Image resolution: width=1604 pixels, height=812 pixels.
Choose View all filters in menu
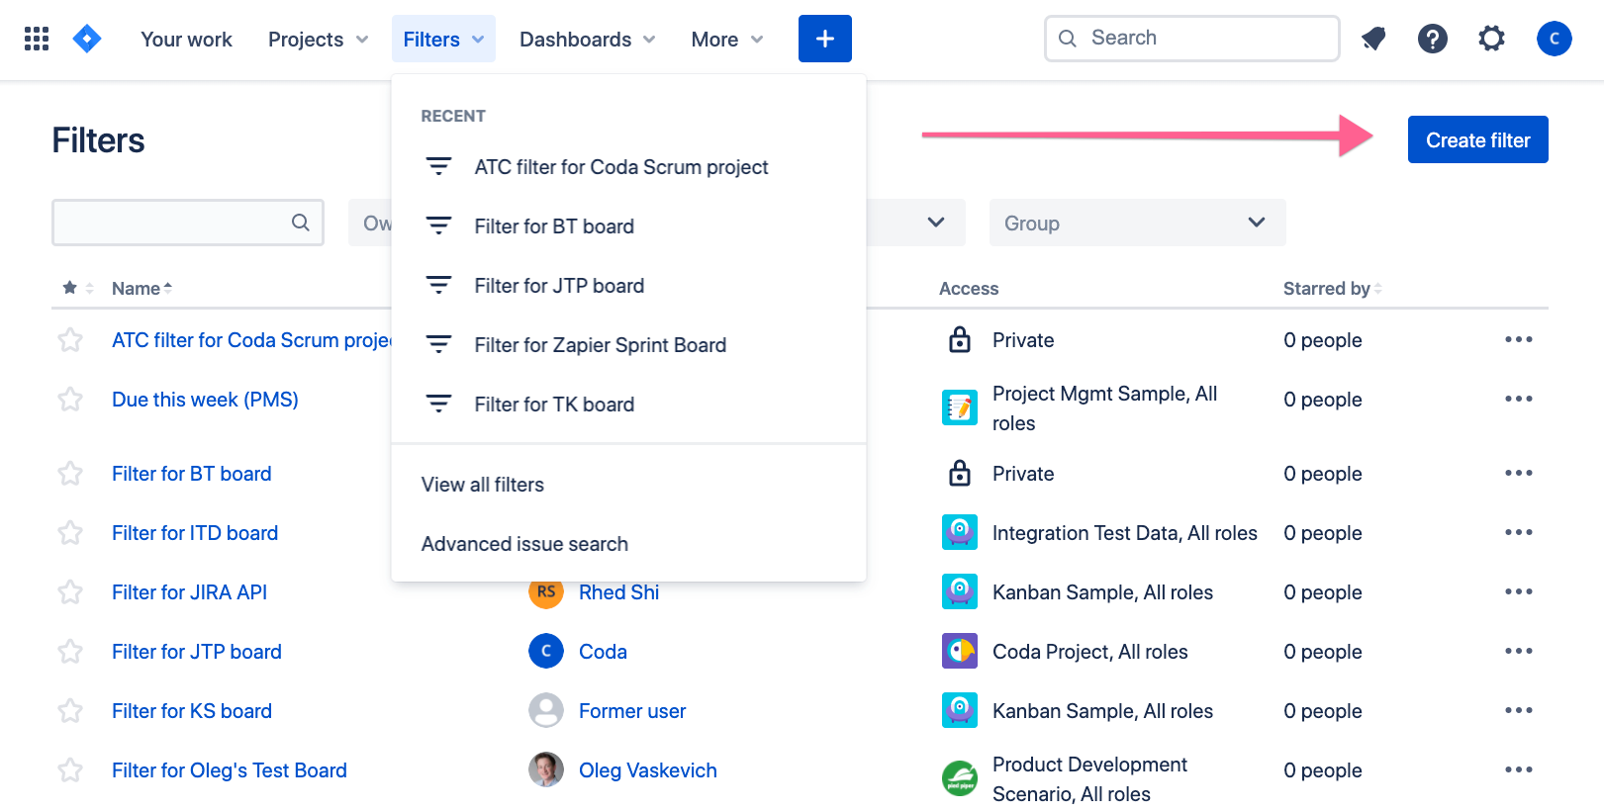click(483, 485)
